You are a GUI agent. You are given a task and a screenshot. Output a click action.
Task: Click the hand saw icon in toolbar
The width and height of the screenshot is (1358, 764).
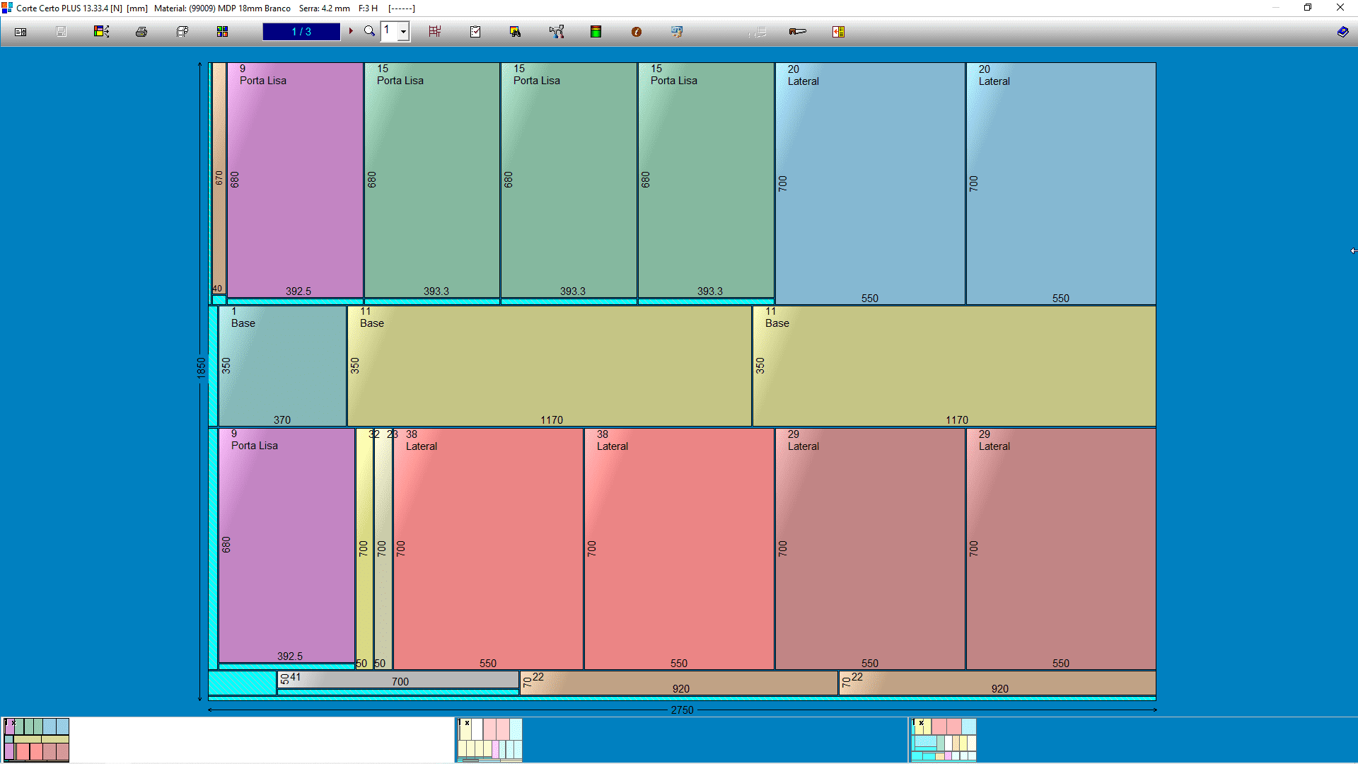(797, 32)
